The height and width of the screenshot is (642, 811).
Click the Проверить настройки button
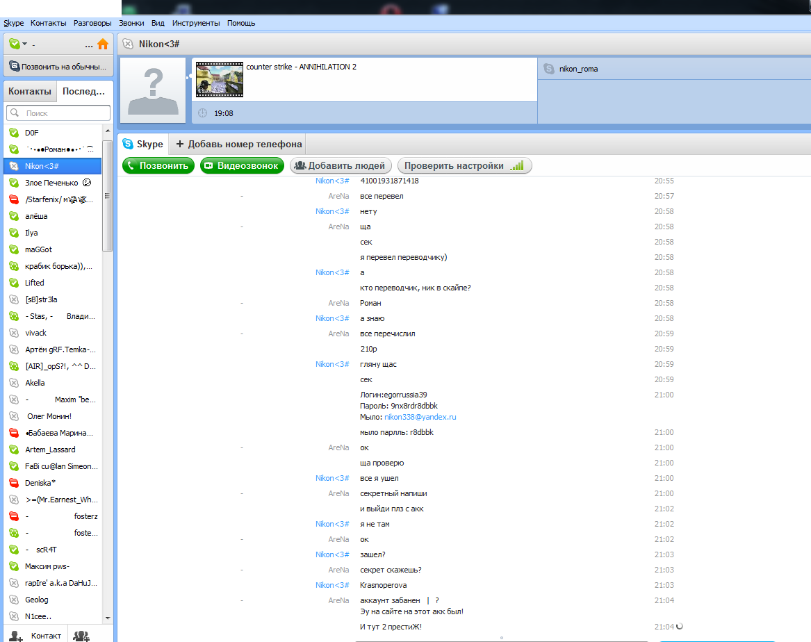(x=464, y=165)
